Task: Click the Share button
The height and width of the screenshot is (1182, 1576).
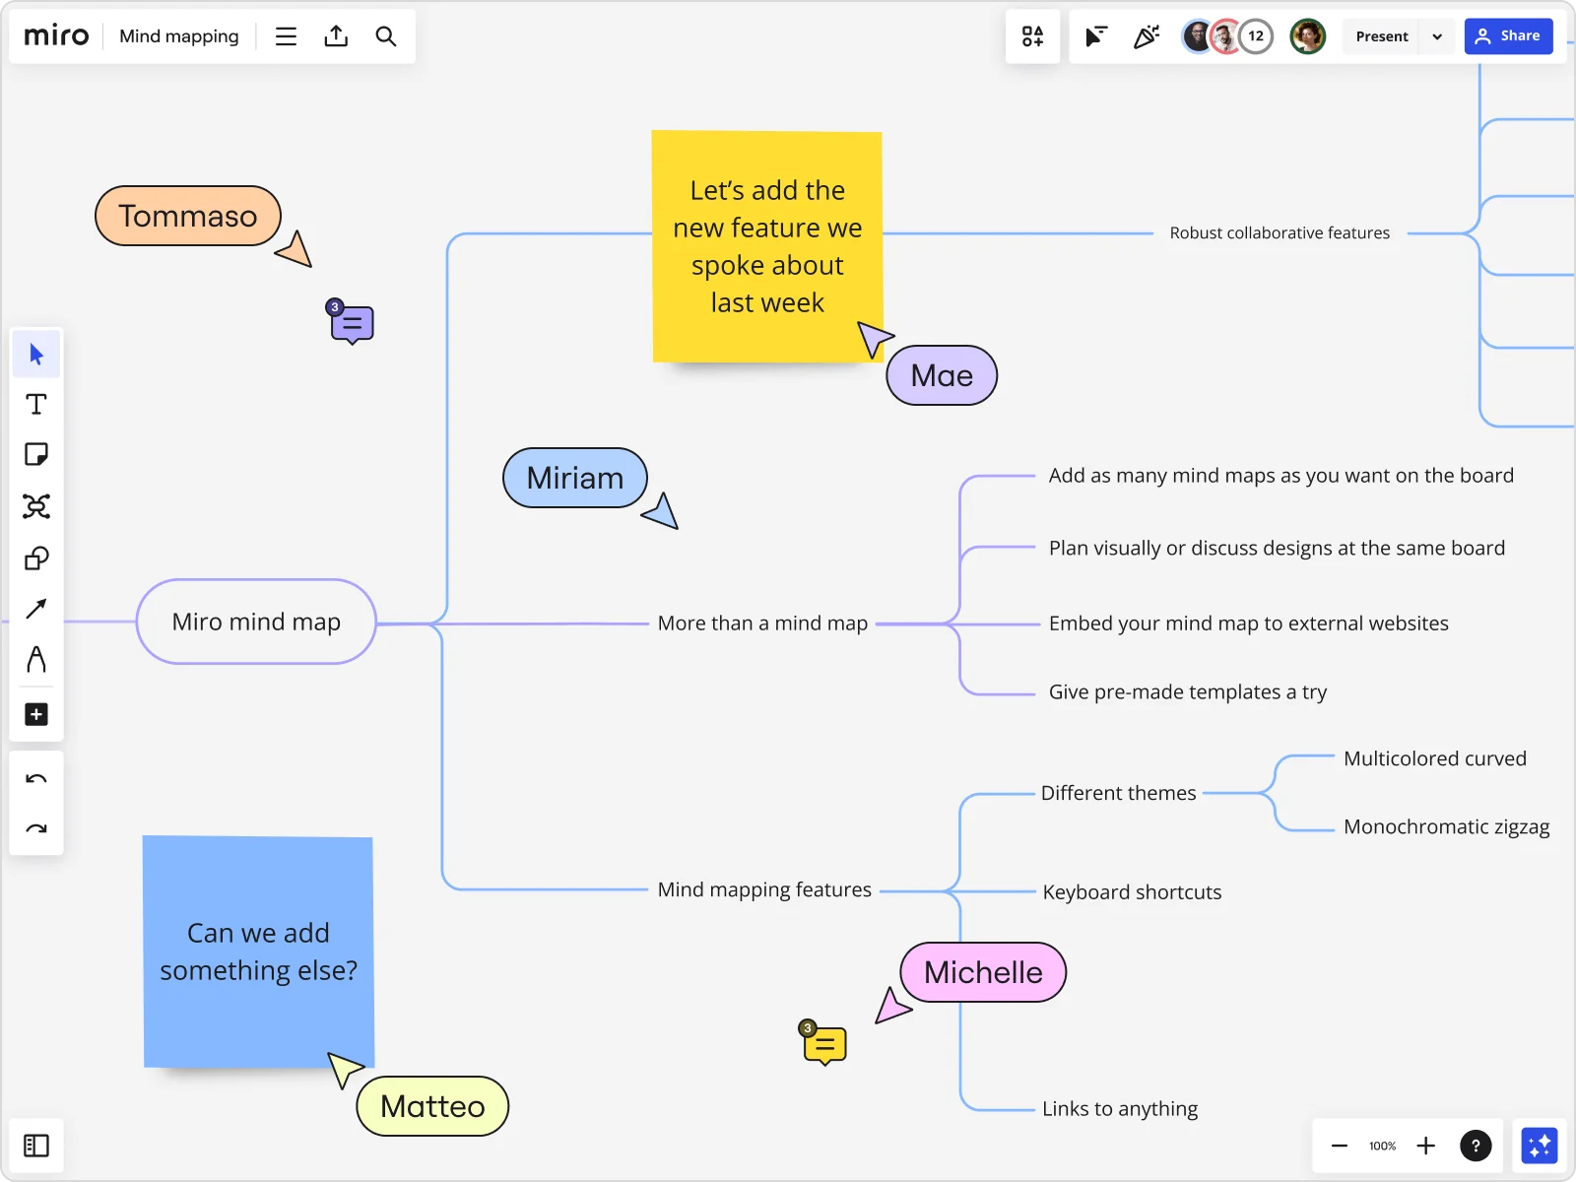Action: tap(1509, 35)
